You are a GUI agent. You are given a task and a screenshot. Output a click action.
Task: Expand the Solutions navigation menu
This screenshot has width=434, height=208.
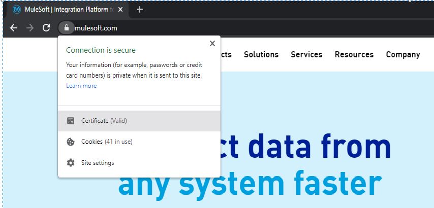pyautogui.click(x=261, y=54)
